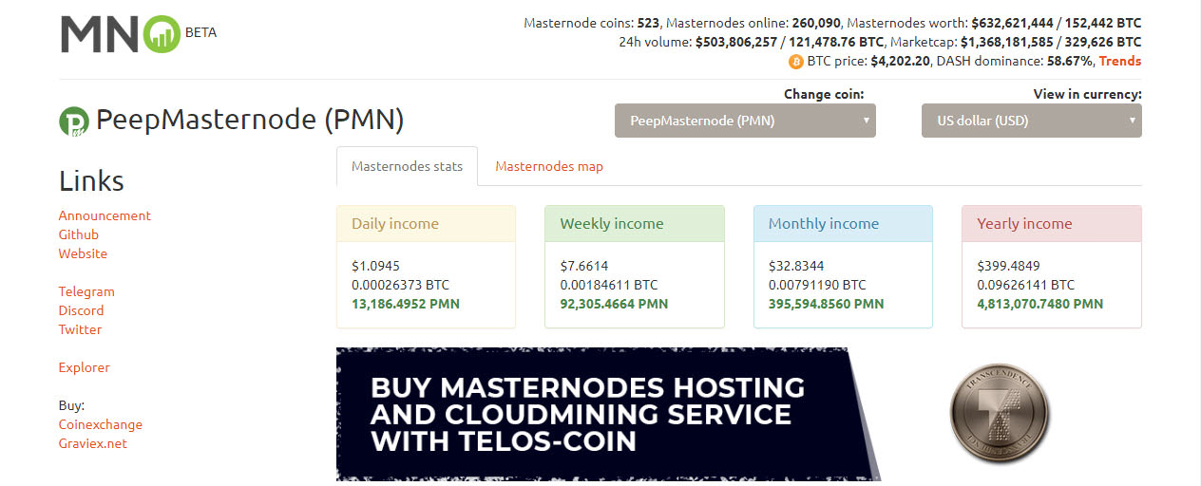
Task: Open the Announcement link
Action: click(105, 215)
